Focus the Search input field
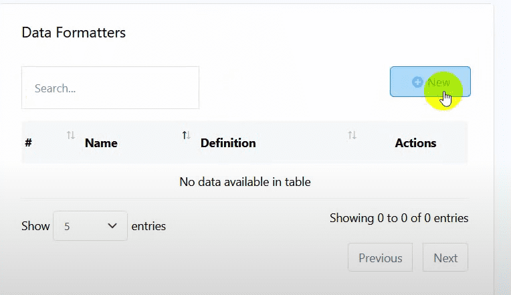 pos(110,88)
